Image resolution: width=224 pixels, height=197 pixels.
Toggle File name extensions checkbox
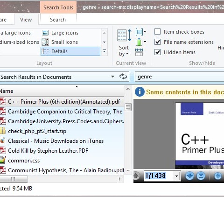point(157,42)
